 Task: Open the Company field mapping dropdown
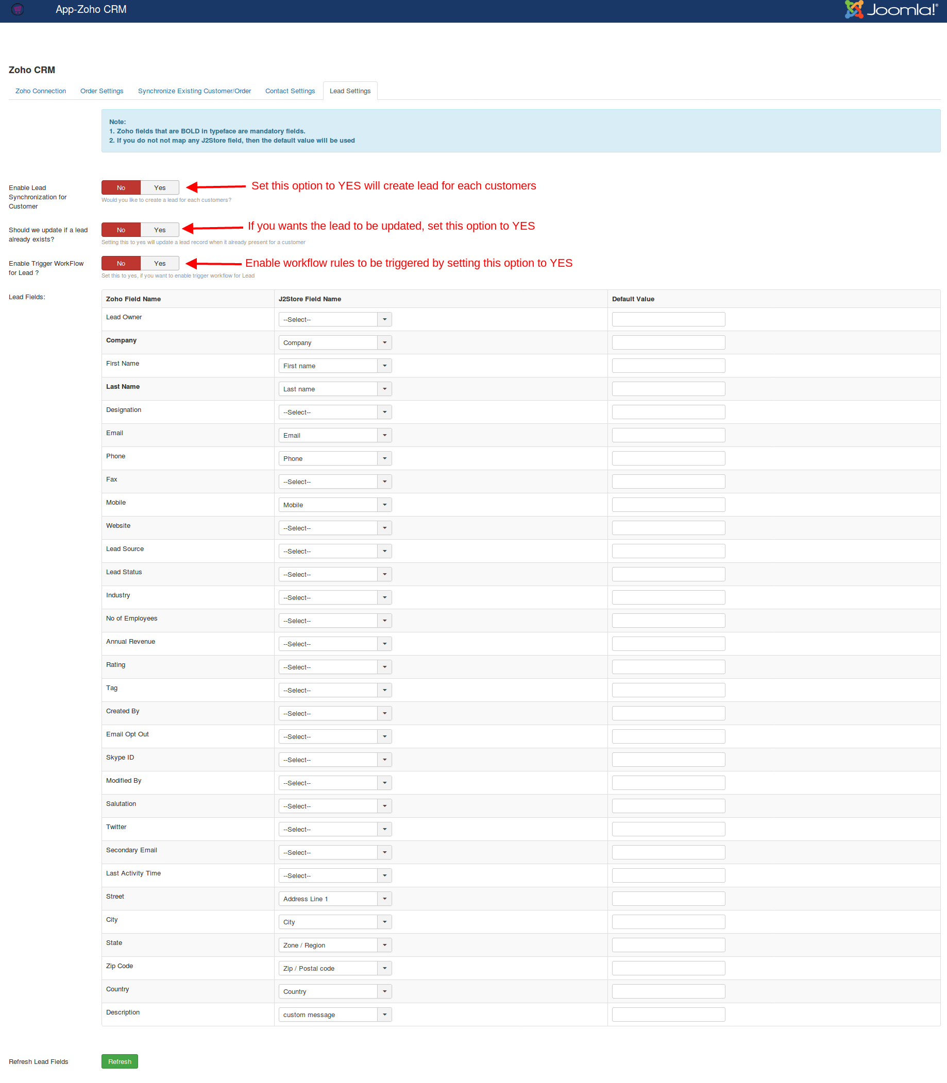335,343
